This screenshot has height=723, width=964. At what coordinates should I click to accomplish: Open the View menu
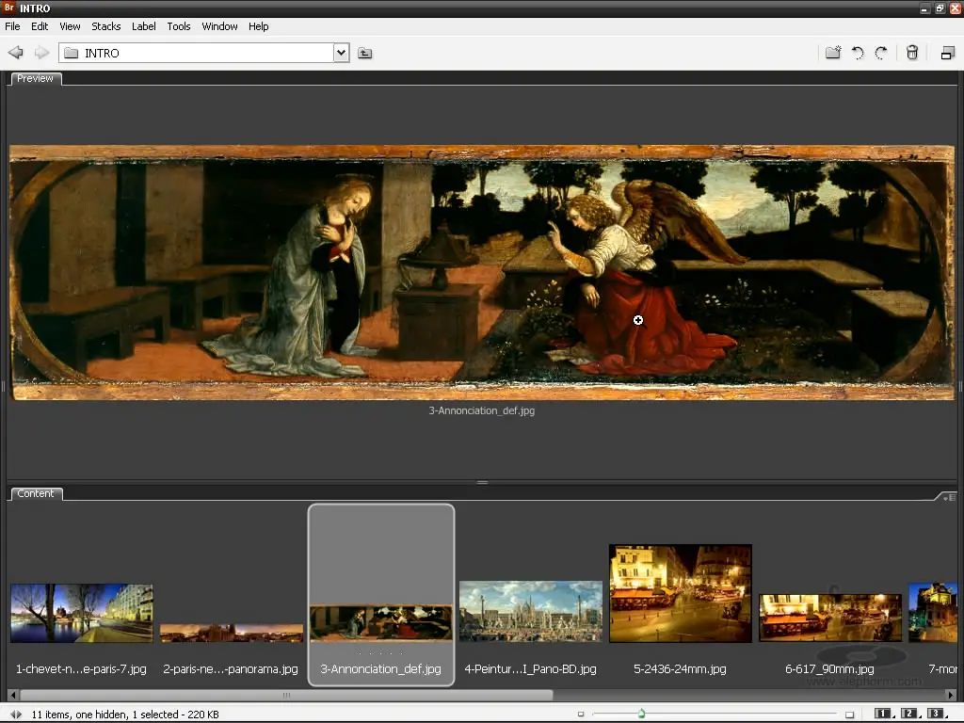[70, 26]
